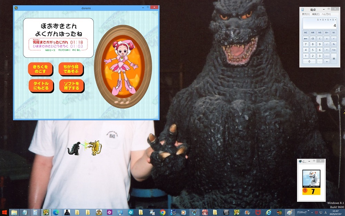Image resolution: width=345 pixels, height=216 pixels.
Task: Click the divide (/) calculator button
Action: (327, 44)
